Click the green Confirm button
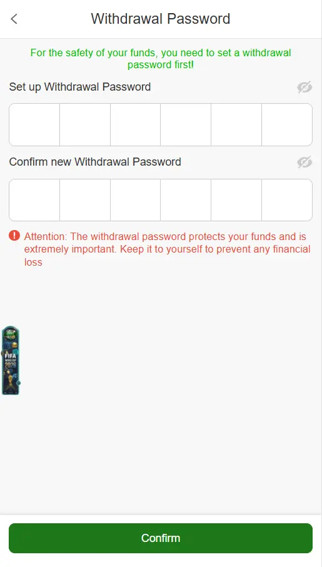 click(x=161, y=538)
